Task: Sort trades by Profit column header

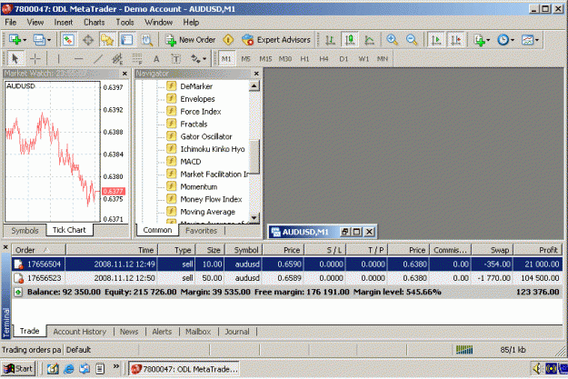Action: (538, 250)
